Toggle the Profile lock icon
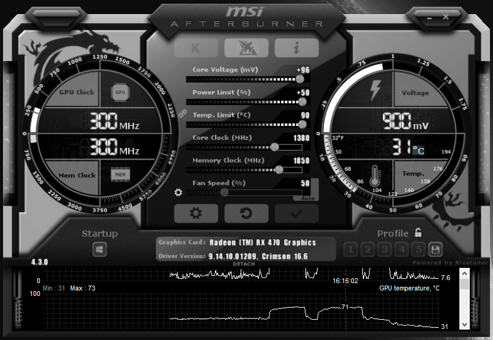This screenshot has height=340, width=493. click(x=418, y=232)
